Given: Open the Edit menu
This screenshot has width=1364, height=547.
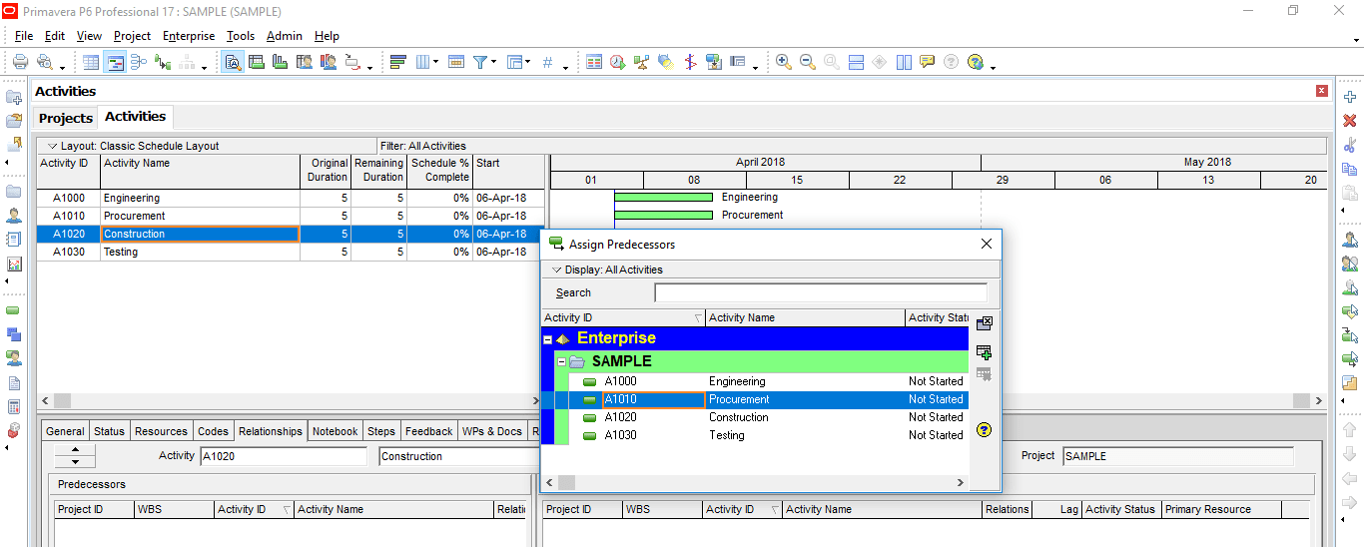Looking at the screenshot, I should 55,36.
